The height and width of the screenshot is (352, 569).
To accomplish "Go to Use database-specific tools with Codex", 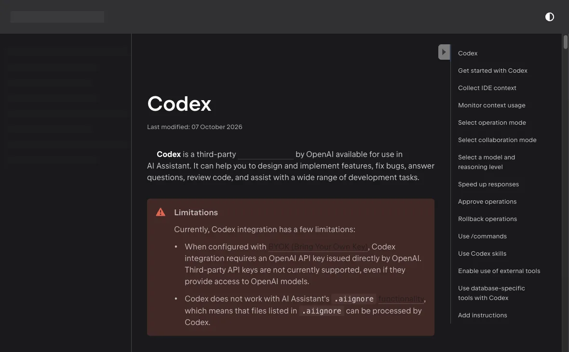I will click(x=491, y=293).
